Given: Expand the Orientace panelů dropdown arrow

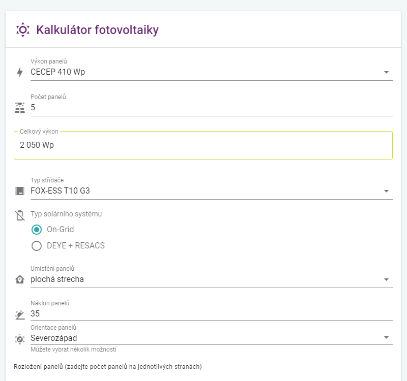Looking at the screenshot, I should (386, 338).
